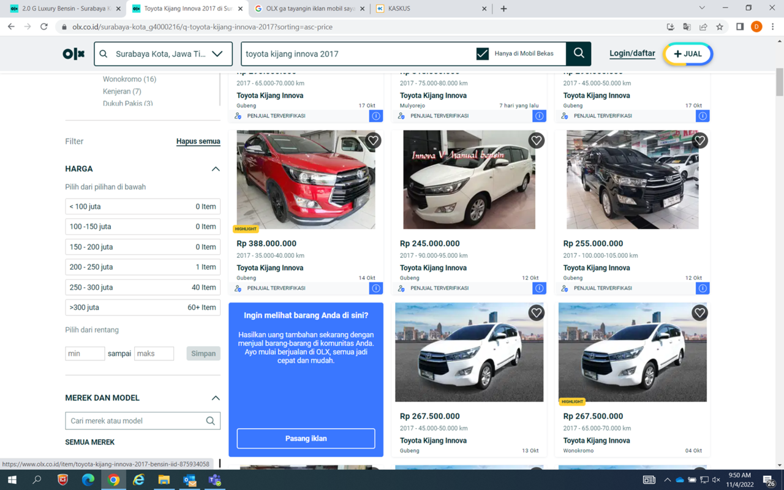Viewport: 784px width, 490px height.
Task: Click the maks price input field
Action: [x=154, y=353]
